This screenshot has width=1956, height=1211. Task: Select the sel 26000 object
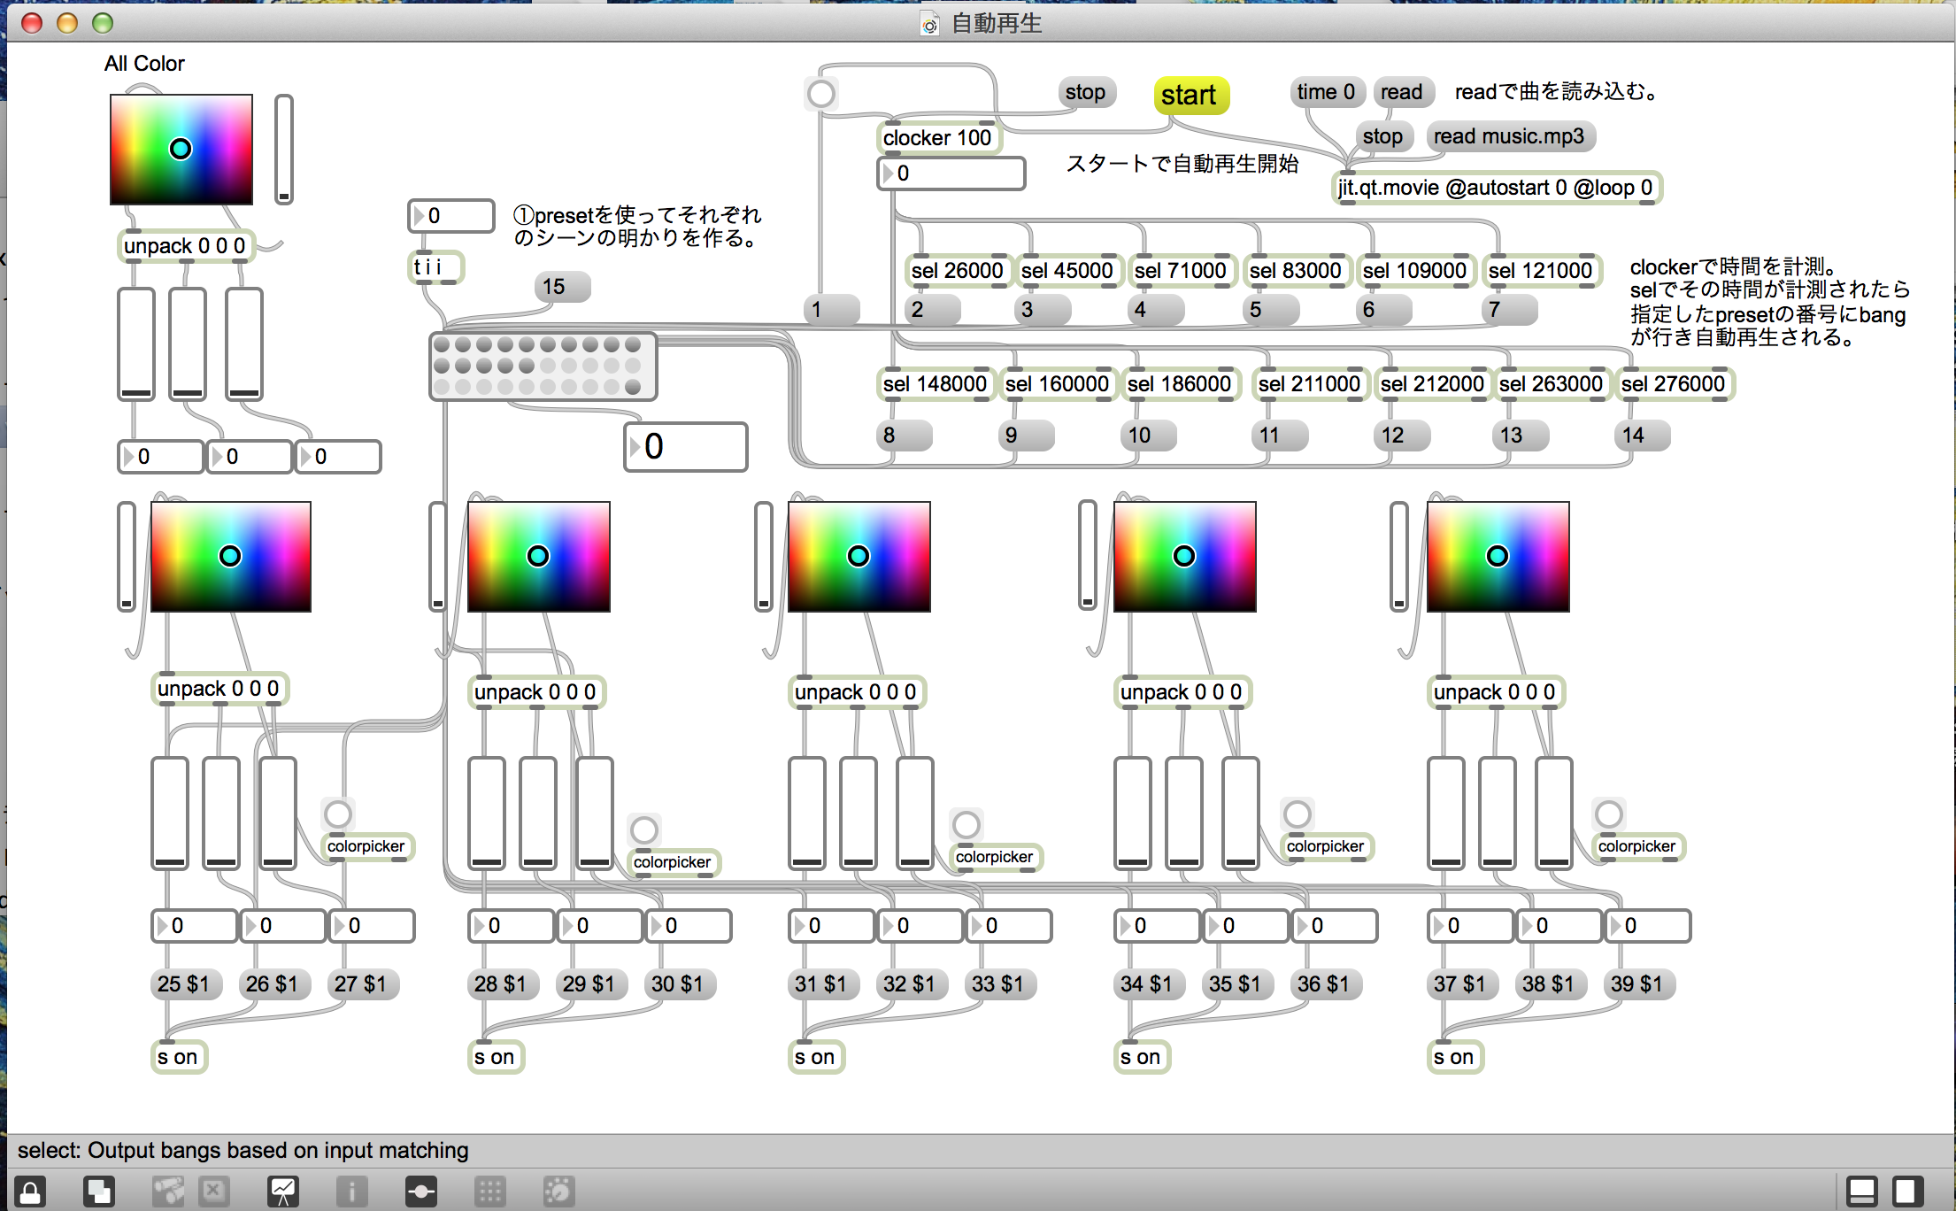[x=958, y=271]
